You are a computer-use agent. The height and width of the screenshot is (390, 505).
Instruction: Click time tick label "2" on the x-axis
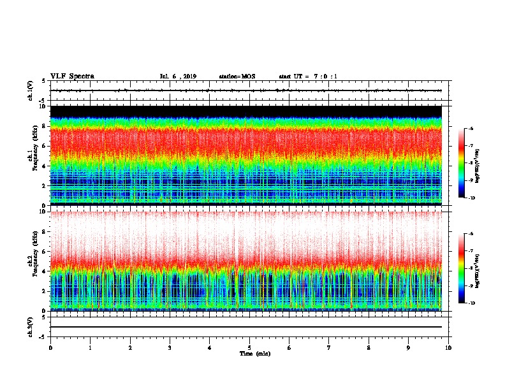(130, 348)
